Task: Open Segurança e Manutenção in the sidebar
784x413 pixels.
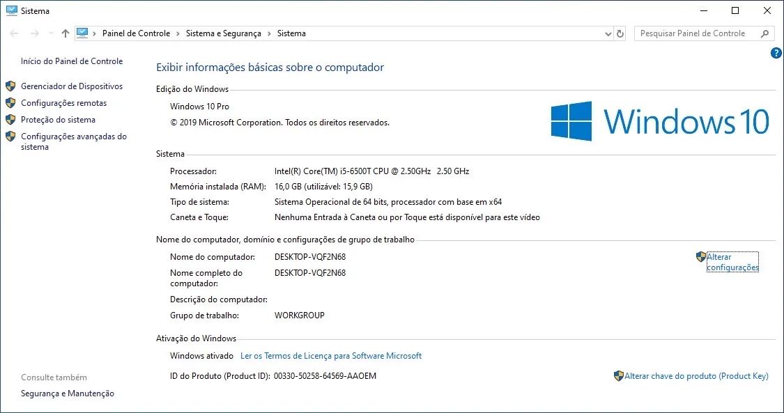Action: tap(66, 393)
